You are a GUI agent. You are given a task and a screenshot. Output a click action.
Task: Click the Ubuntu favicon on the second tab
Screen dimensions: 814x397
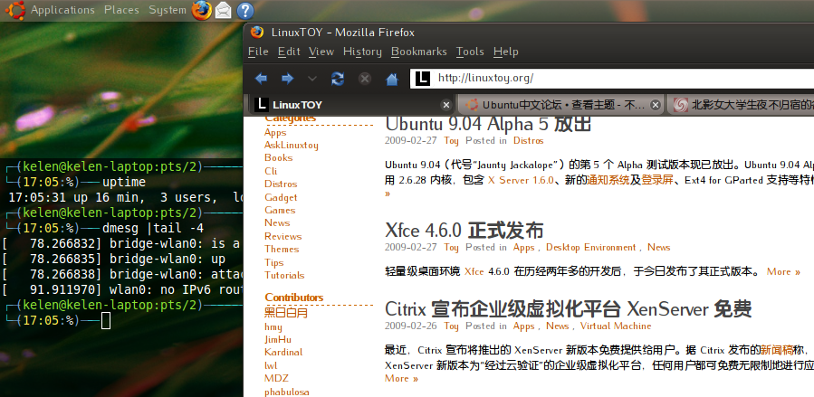(x=472, y=105)
